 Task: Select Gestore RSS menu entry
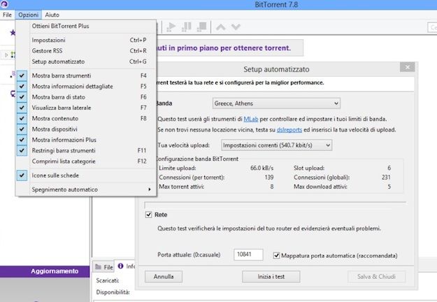click(86, 51)
